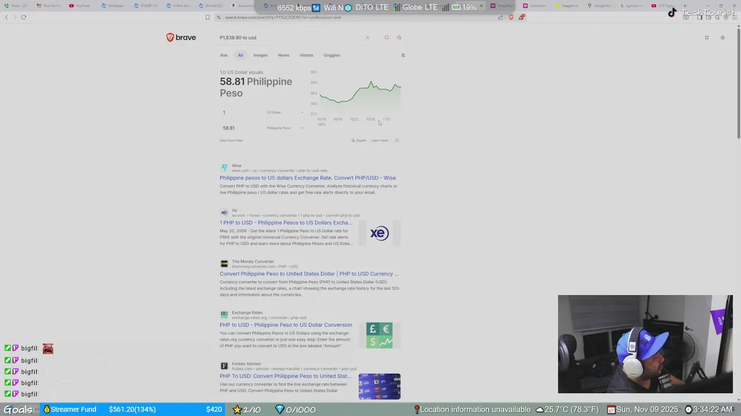Clear the search query with the X

[367, 38]
